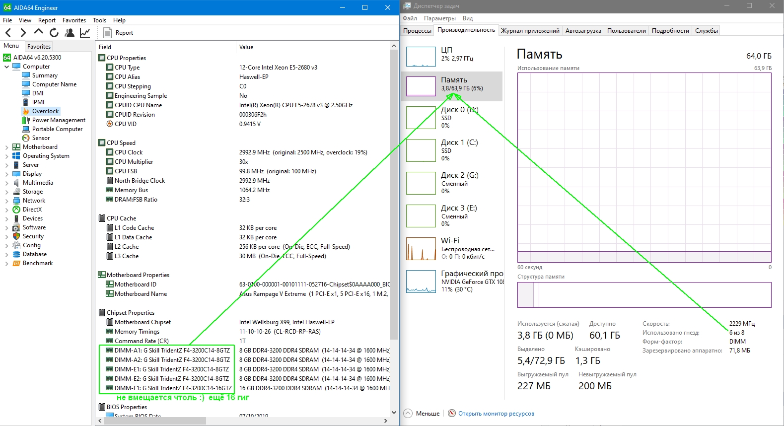This screenshot has height=426, width=784.
Task: Select the Multimedia speaker icon
Action: pyautogui.click(x=16, y=183)
